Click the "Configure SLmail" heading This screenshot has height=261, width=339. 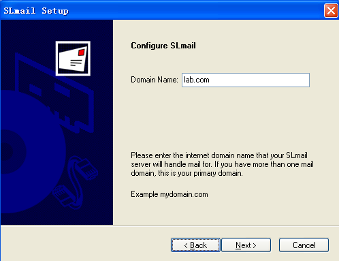point(163,46)
